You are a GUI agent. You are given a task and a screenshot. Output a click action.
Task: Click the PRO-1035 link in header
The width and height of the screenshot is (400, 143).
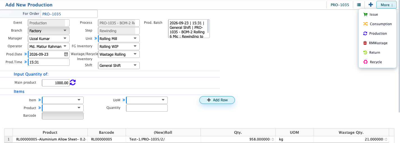click(340, 5)
